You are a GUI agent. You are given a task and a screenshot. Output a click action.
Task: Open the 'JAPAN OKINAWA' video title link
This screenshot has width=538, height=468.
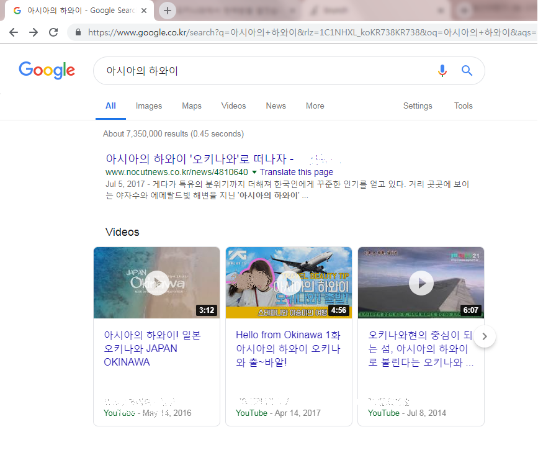152,348
